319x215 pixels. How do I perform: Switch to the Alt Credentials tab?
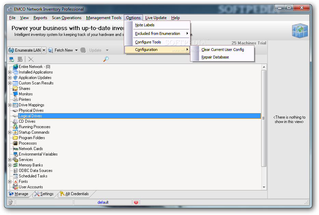tap(74, 194)
